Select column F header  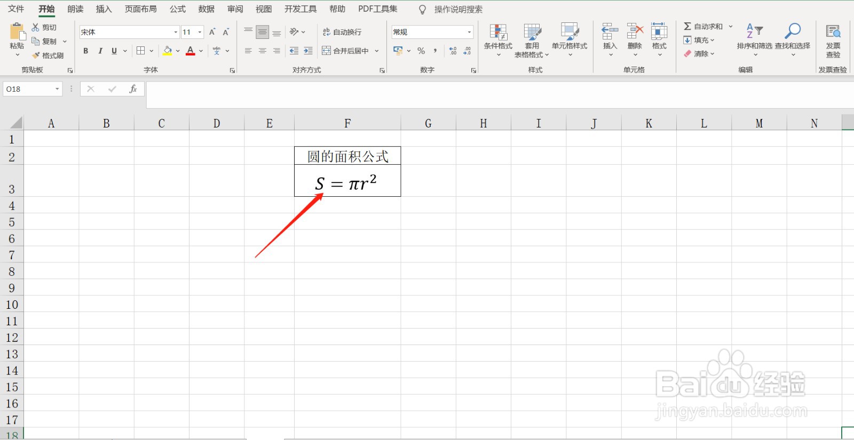click(x=347, y=124)
